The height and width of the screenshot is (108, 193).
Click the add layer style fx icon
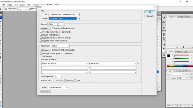tap(172, 105)
